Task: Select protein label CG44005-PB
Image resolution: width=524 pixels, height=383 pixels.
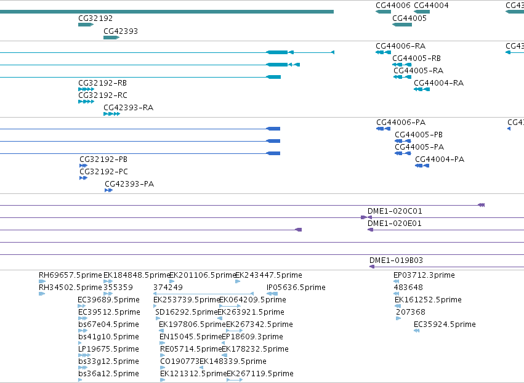Action: tap(419, 135)
